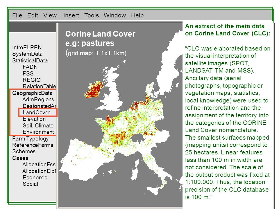Open the DesignatedAr item
Screen dimensions: 279x209
point(39,106)
